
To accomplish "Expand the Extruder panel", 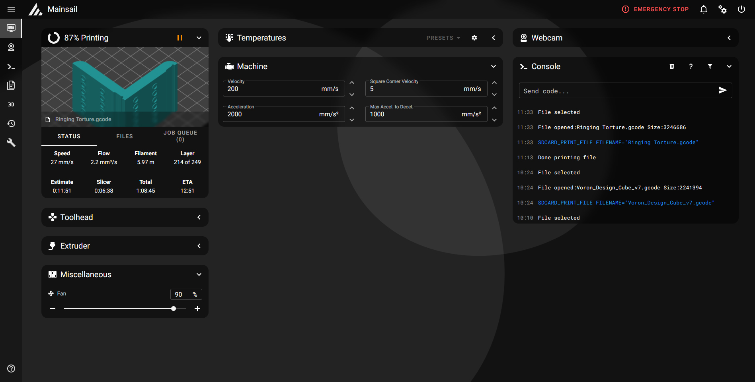I will click(x=199, y=246).
